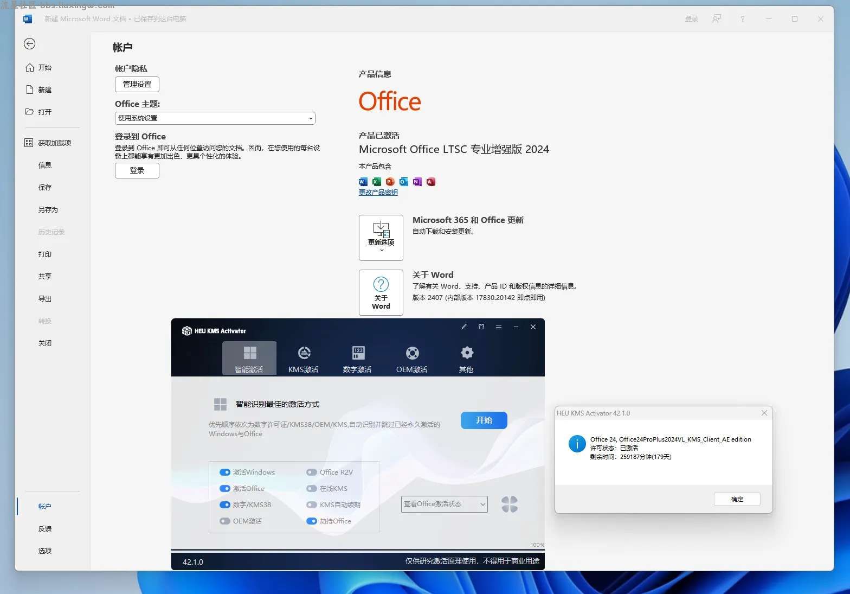Open the hamburger menu in HEU KMS title bar

499,327
